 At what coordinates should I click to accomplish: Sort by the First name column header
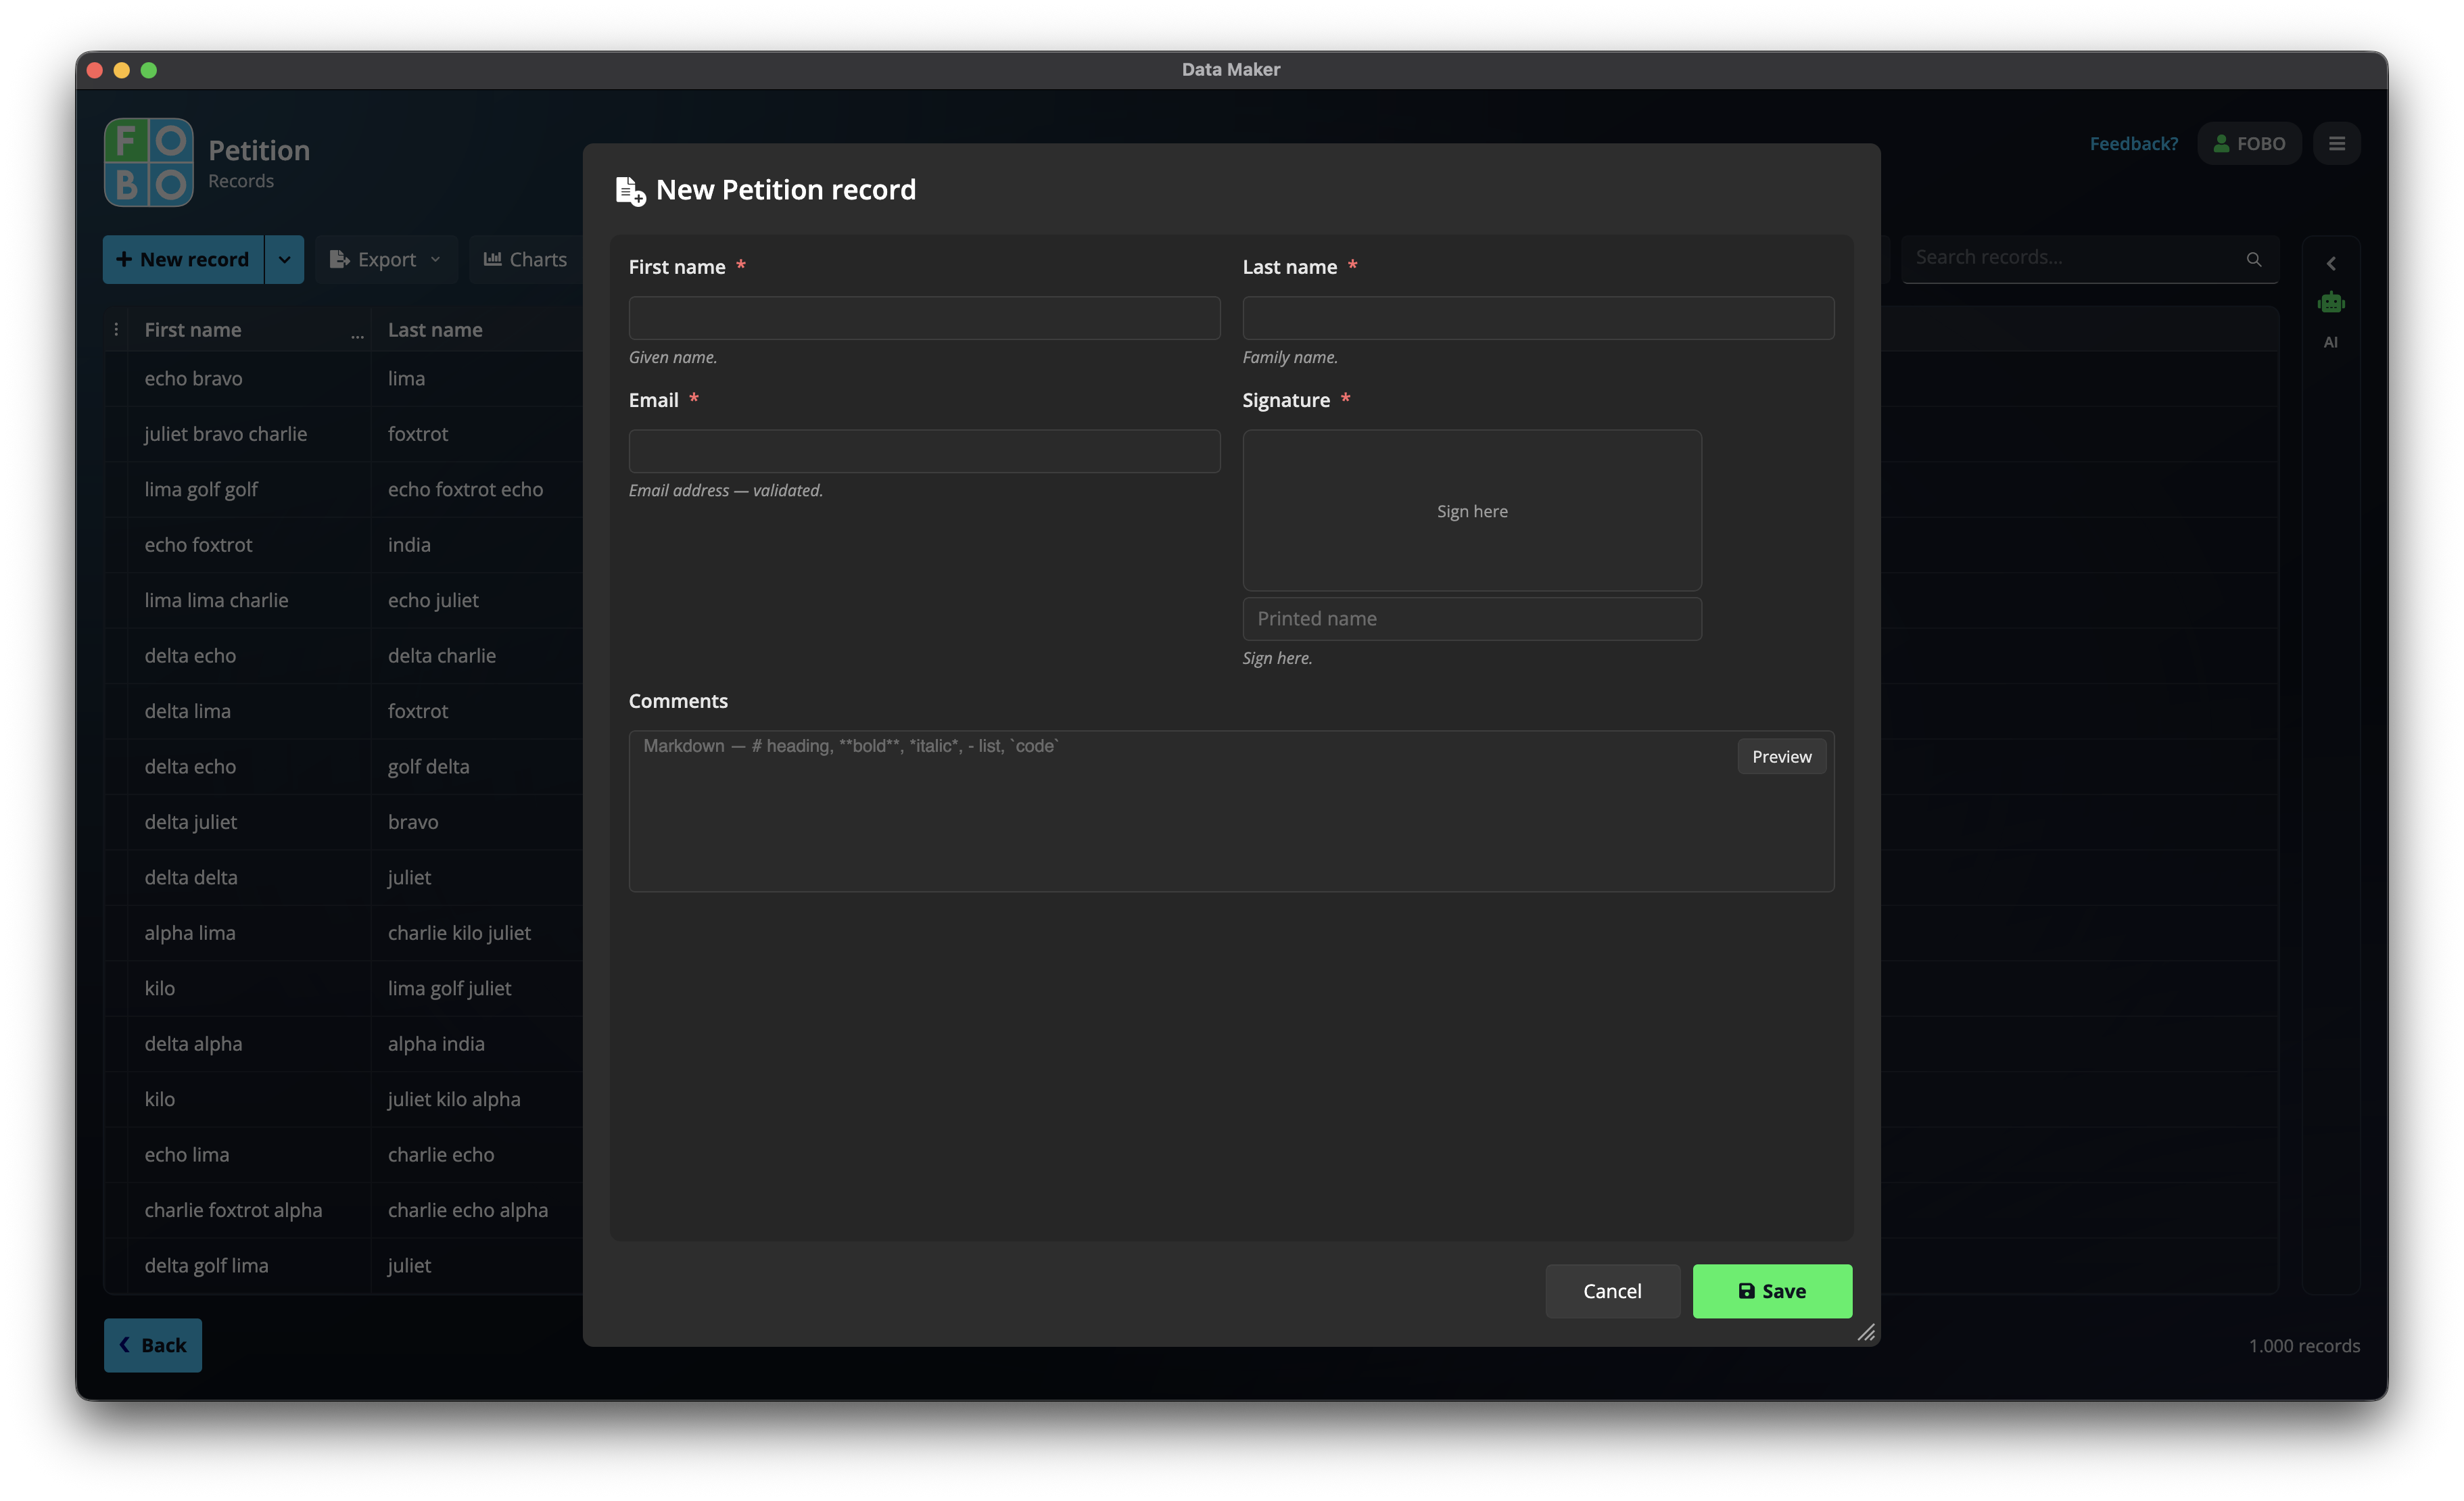(x=193, y=330)
